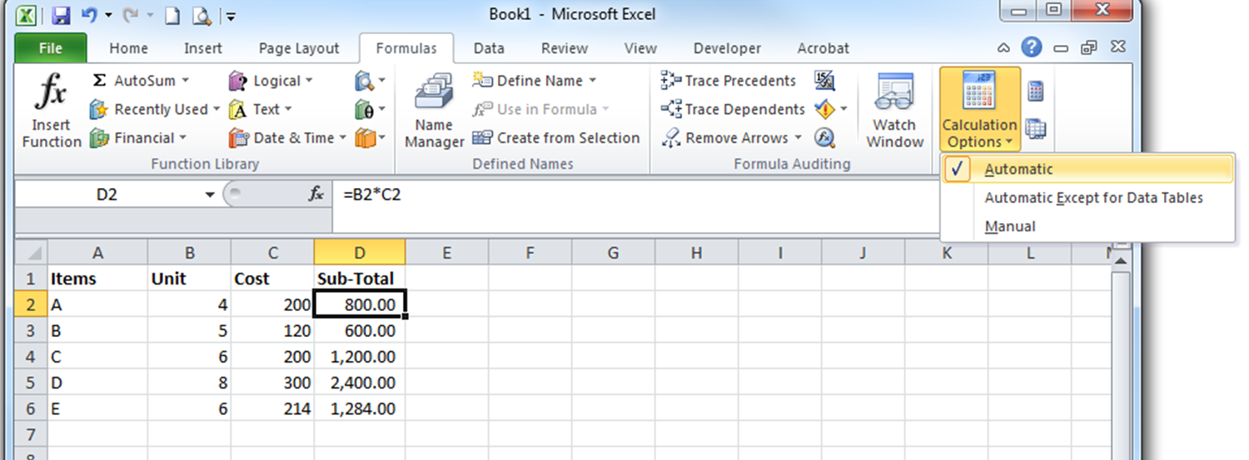Select column D header
This screenshot has height=460, width=1249.
pos(360,252)
